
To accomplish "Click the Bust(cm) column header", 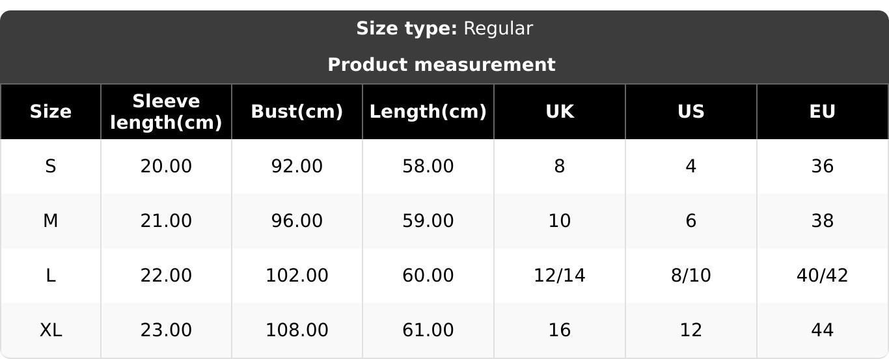I will [297, 112].
